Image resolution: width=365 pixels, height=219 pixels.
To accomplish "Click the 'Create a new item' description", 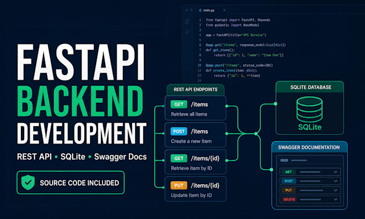I will (x=191, y=141).
